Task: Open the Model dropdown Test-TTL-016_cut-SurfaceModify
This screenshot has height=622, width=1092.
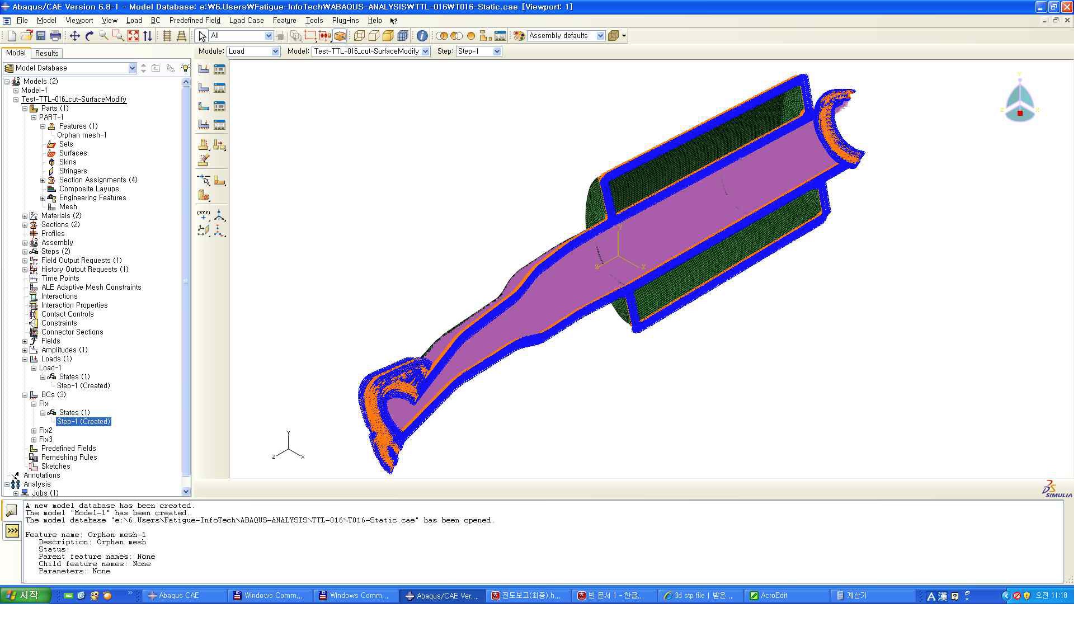Action: [371, 51]
